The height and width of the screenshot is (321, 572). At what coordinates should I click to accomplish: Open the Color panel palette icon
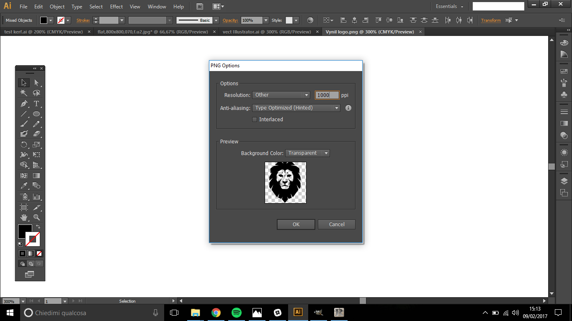click(x=564, y=43)
